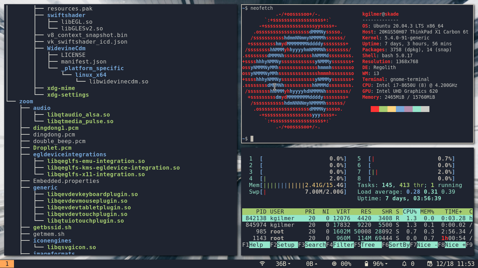Click the OS: Ubuntu 20.04.3 LTS line
This screenshot has height=268, width=478.
403,26
